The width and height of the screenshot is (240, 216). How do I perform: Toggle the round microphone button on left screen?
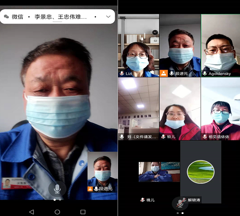pos(57,188)
